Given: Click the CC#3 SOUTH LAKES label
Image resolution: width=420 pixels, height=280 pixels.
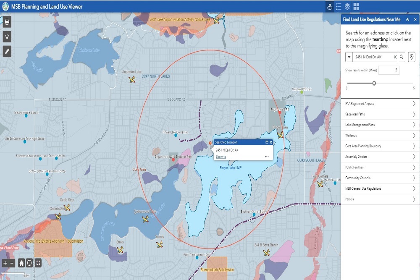Looking at the screenshot, I should (311, 160).
